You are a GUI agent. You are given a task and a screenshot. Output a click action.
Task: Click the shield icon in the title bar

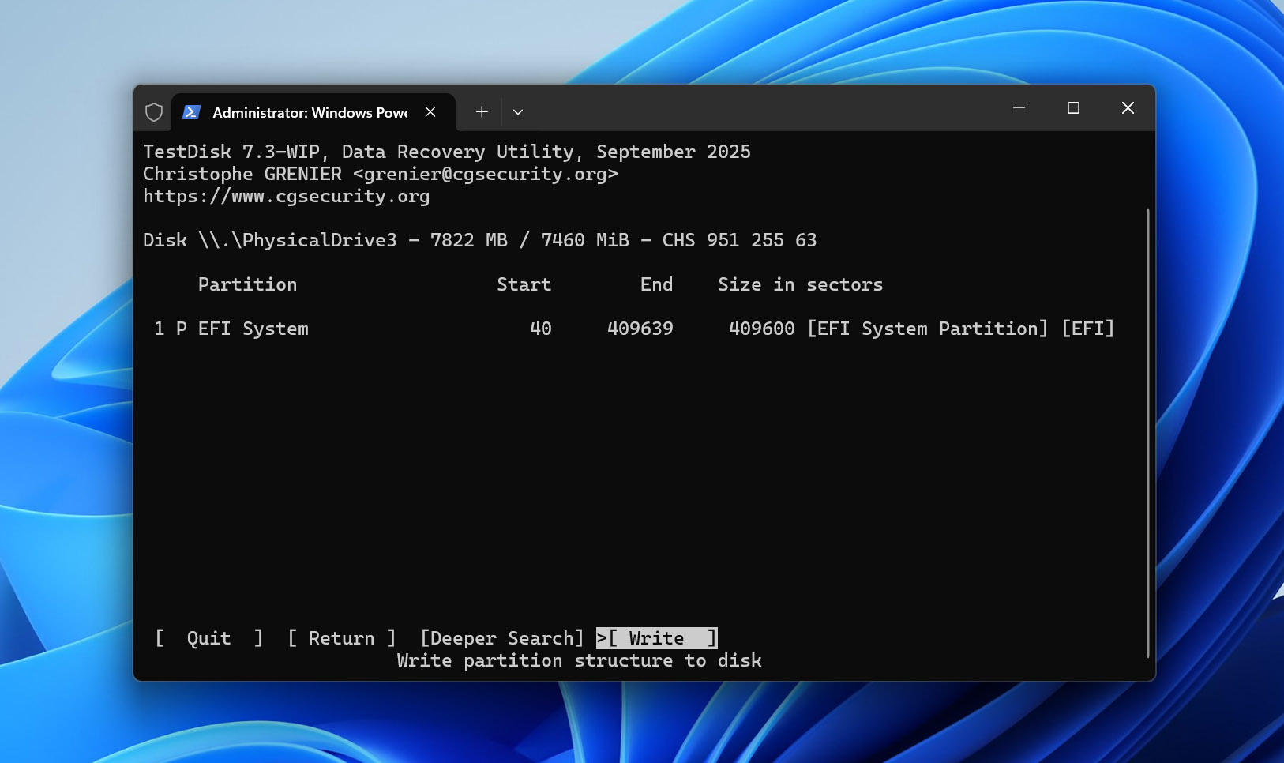tap(154, 112)
